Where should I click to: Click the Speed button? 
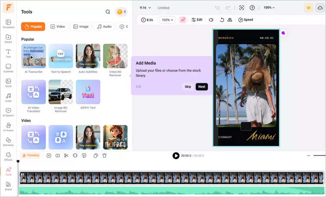point(245,20)
